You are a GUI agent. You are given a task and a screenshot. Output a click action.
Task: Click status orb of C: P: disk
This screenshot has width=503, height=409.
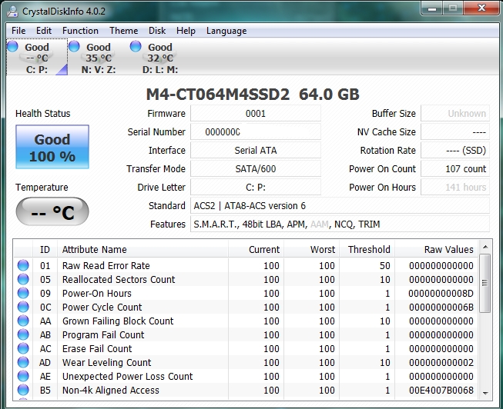tap(13, 46)
